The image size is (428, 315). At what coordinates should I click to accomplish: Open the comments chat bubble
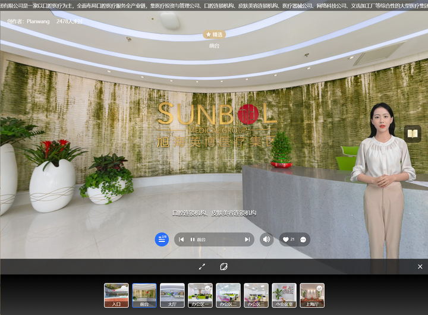point(303,240)
